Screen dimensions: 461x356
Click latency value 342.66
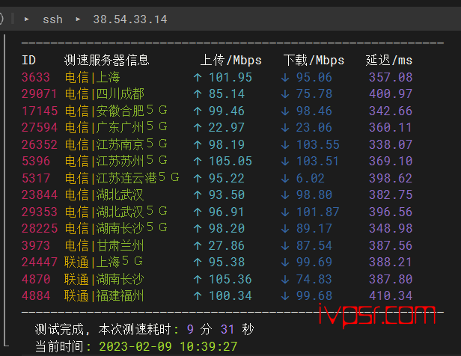coord(391,111)
